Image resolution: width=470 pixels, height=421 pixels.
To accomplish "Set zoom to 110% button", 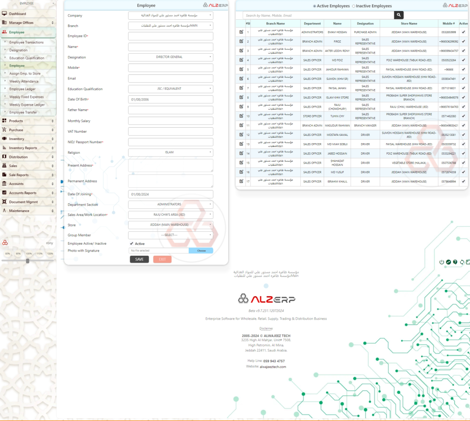I will tap(39, 254).
